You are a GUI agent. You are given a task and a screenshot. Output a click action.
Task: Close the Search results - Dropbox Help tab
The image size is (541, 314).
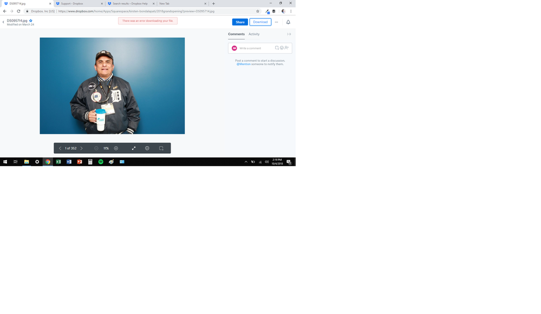click(154, 4)
